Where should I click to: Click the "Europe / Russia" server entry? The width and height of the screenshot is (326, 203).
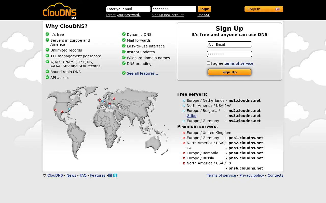pyautogui.click(x=200, y=158)
